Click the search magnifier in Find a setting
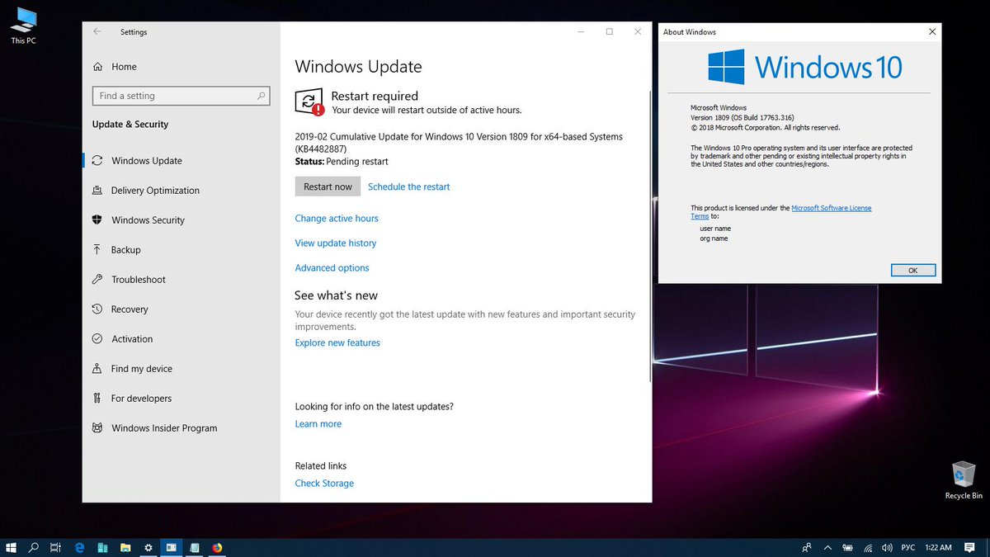The width and height of the screenshot is (990, 557). tap(262, 96)
